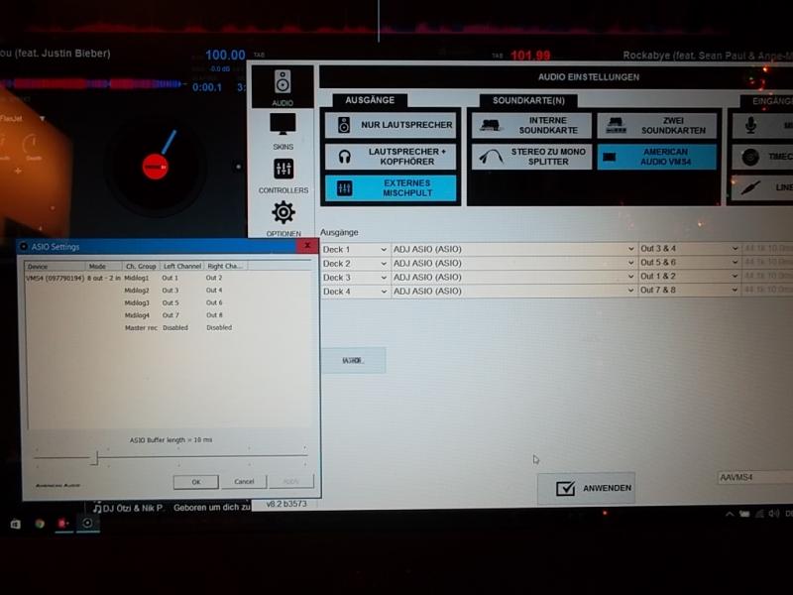Click the Device column header

pyautogui.click(x=55, y=266)
